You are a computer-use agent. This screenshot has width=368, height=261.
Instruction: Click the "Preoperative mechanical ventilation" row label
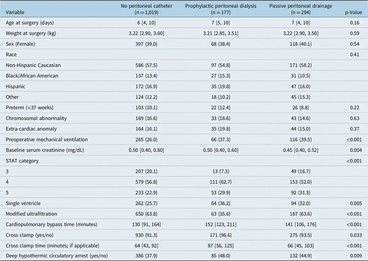[47, 139]
